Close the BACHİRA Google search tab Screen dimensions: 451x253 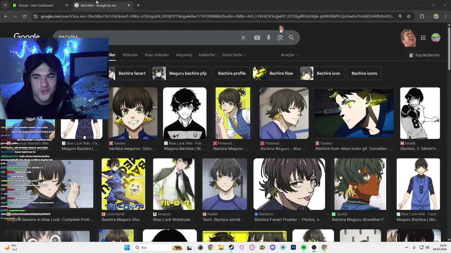(129, 5)
